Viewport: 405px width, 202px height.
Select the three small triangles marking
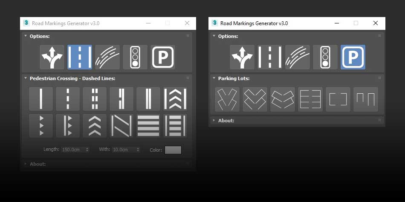coord(41,126)
